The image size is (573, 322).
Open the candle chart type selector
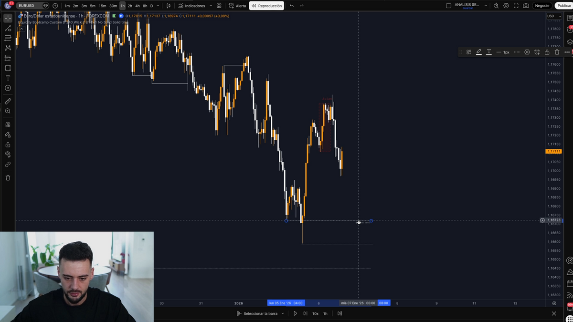pyautogui.click(x=169, y=6)
